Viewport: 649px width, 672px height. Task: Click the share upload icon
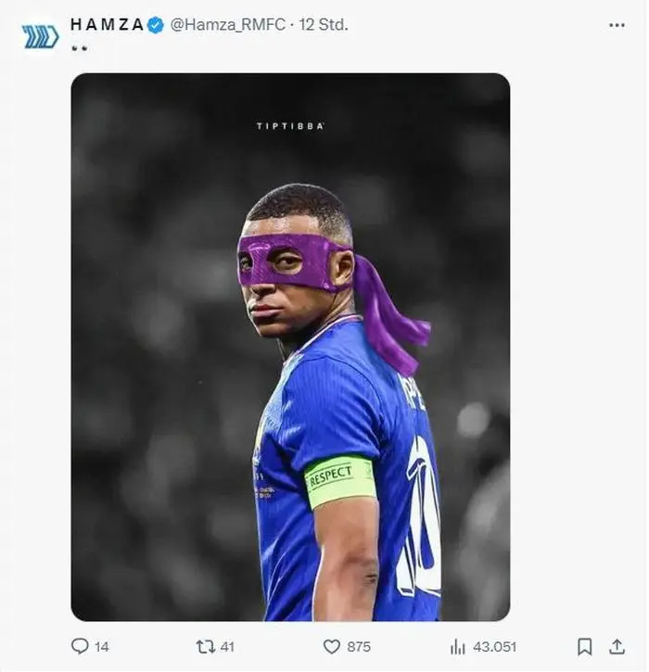617,646
